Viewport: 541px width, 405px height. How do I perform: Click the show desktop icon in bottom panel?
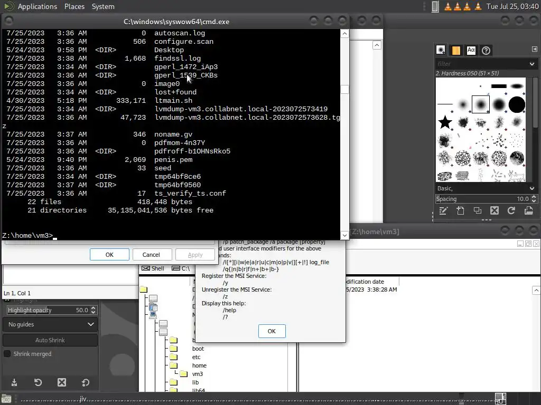click(6, 399)
